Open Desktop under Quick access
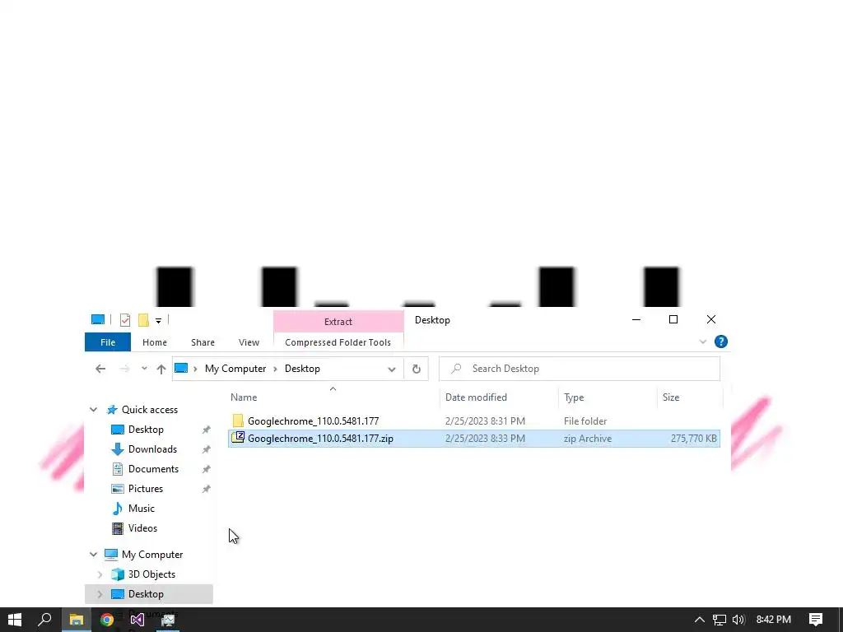The height and width of the screenshot is (632, 843). point(146,430)
